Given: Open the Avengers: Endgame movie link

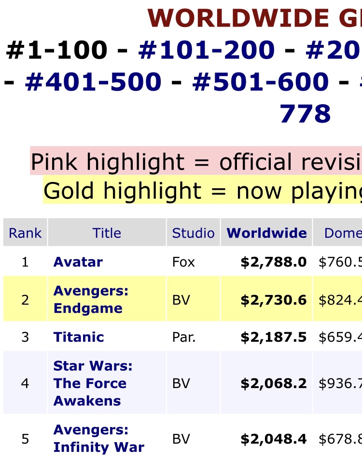Looking at the screenshot, I should (x=91, y=299).
